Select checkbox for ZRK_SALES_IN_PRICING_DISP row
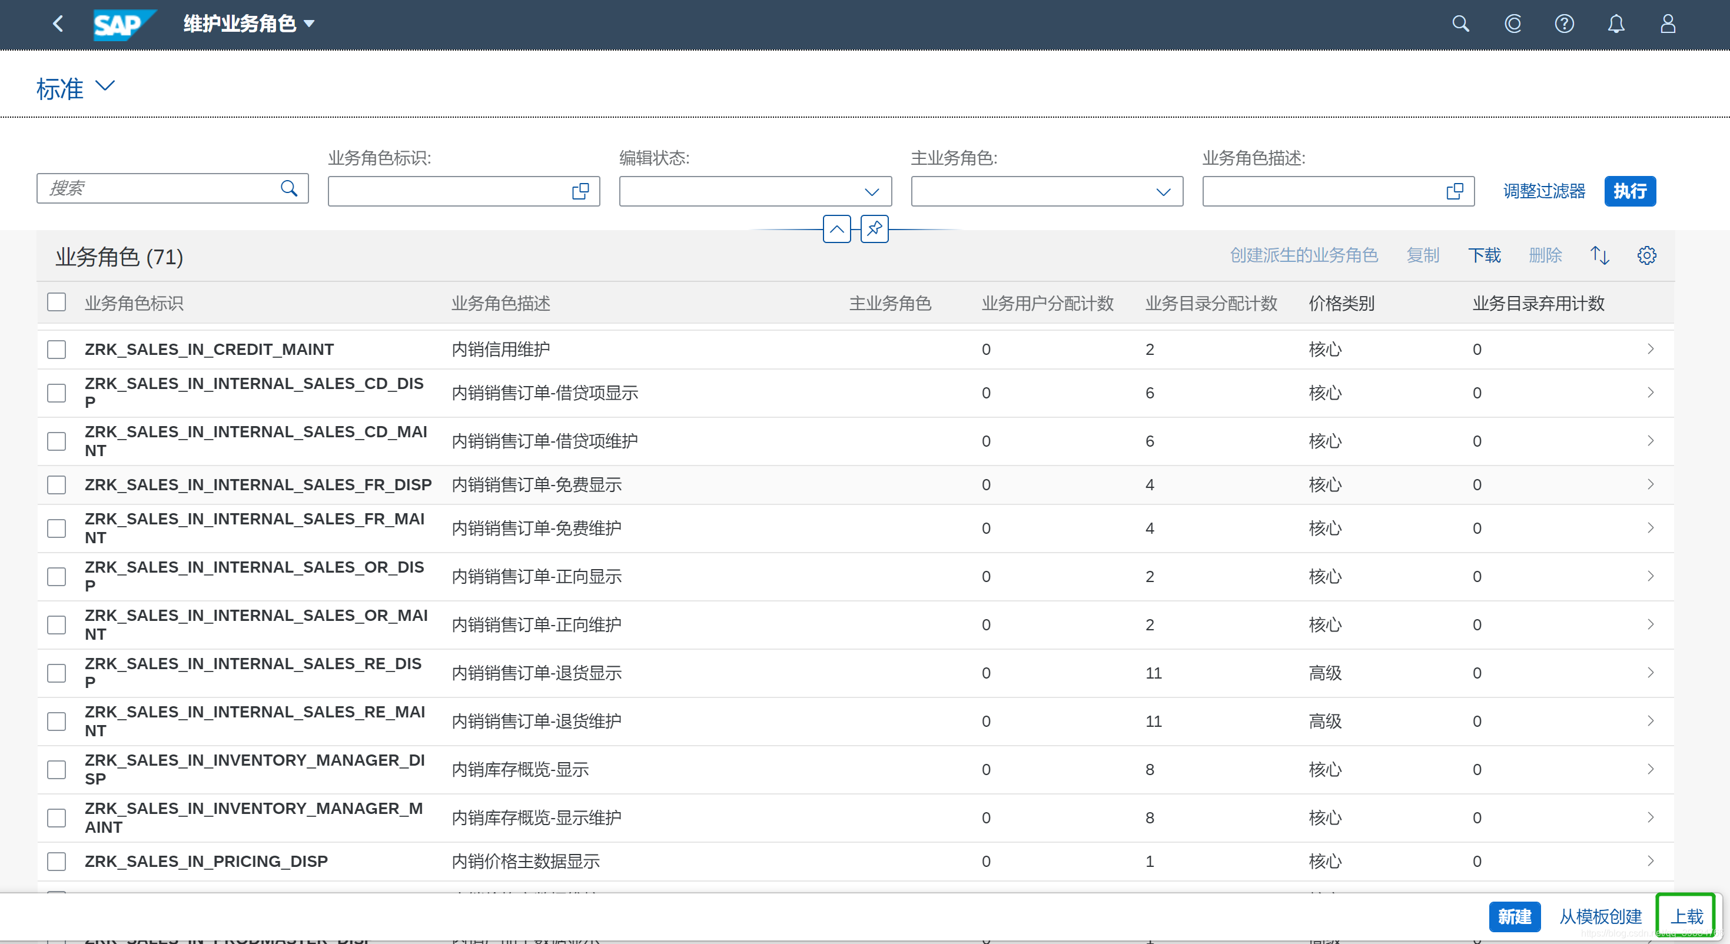The image size is (1730, 944). pos(57,861)
